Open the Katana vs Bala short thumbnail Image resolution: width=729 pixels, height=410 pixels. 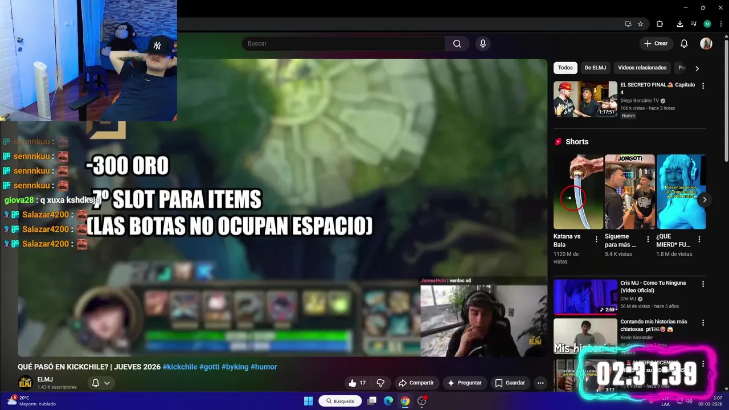[x=578, y=192]
